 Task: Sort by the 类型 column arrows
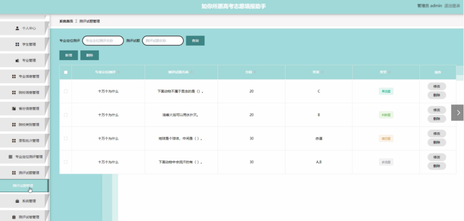point(390,72)
